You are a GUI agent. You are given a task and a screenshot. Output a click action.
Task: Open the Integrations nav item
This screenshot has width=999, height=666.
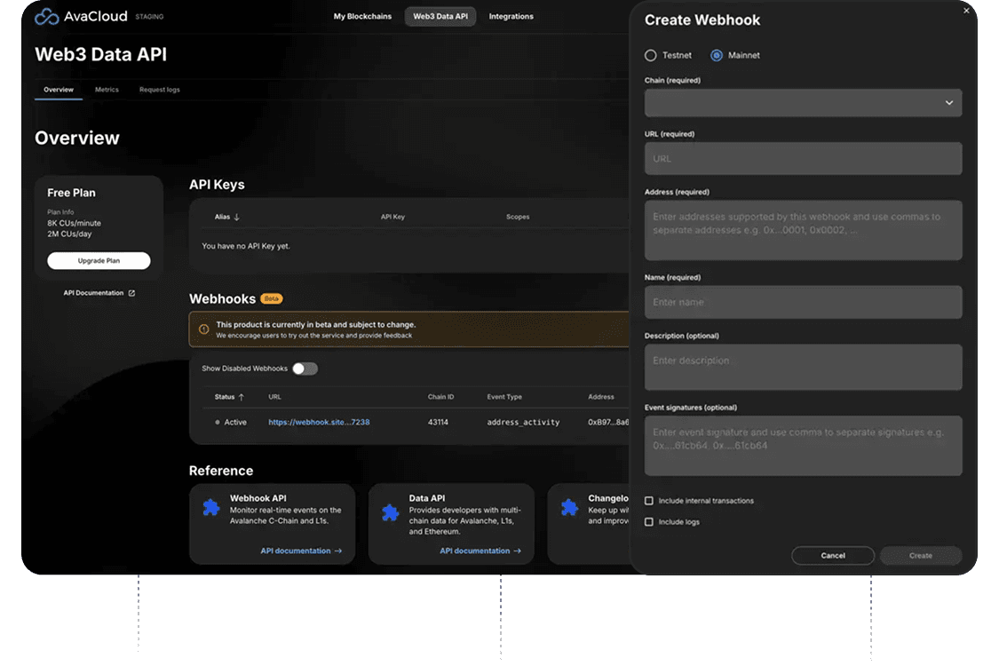point(511,17)
